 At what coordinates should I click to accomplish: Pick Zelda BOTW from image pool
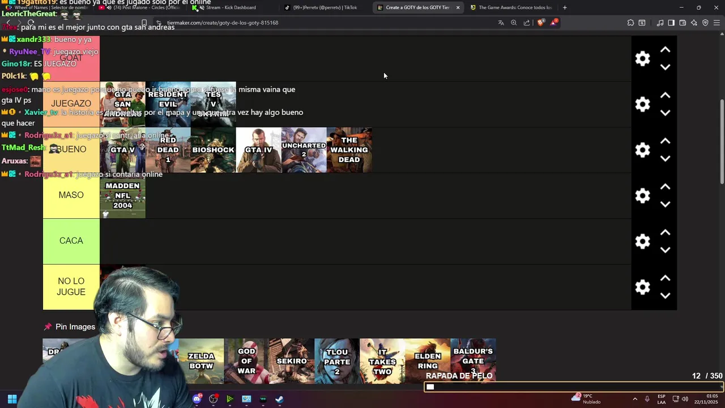(201, 361)
